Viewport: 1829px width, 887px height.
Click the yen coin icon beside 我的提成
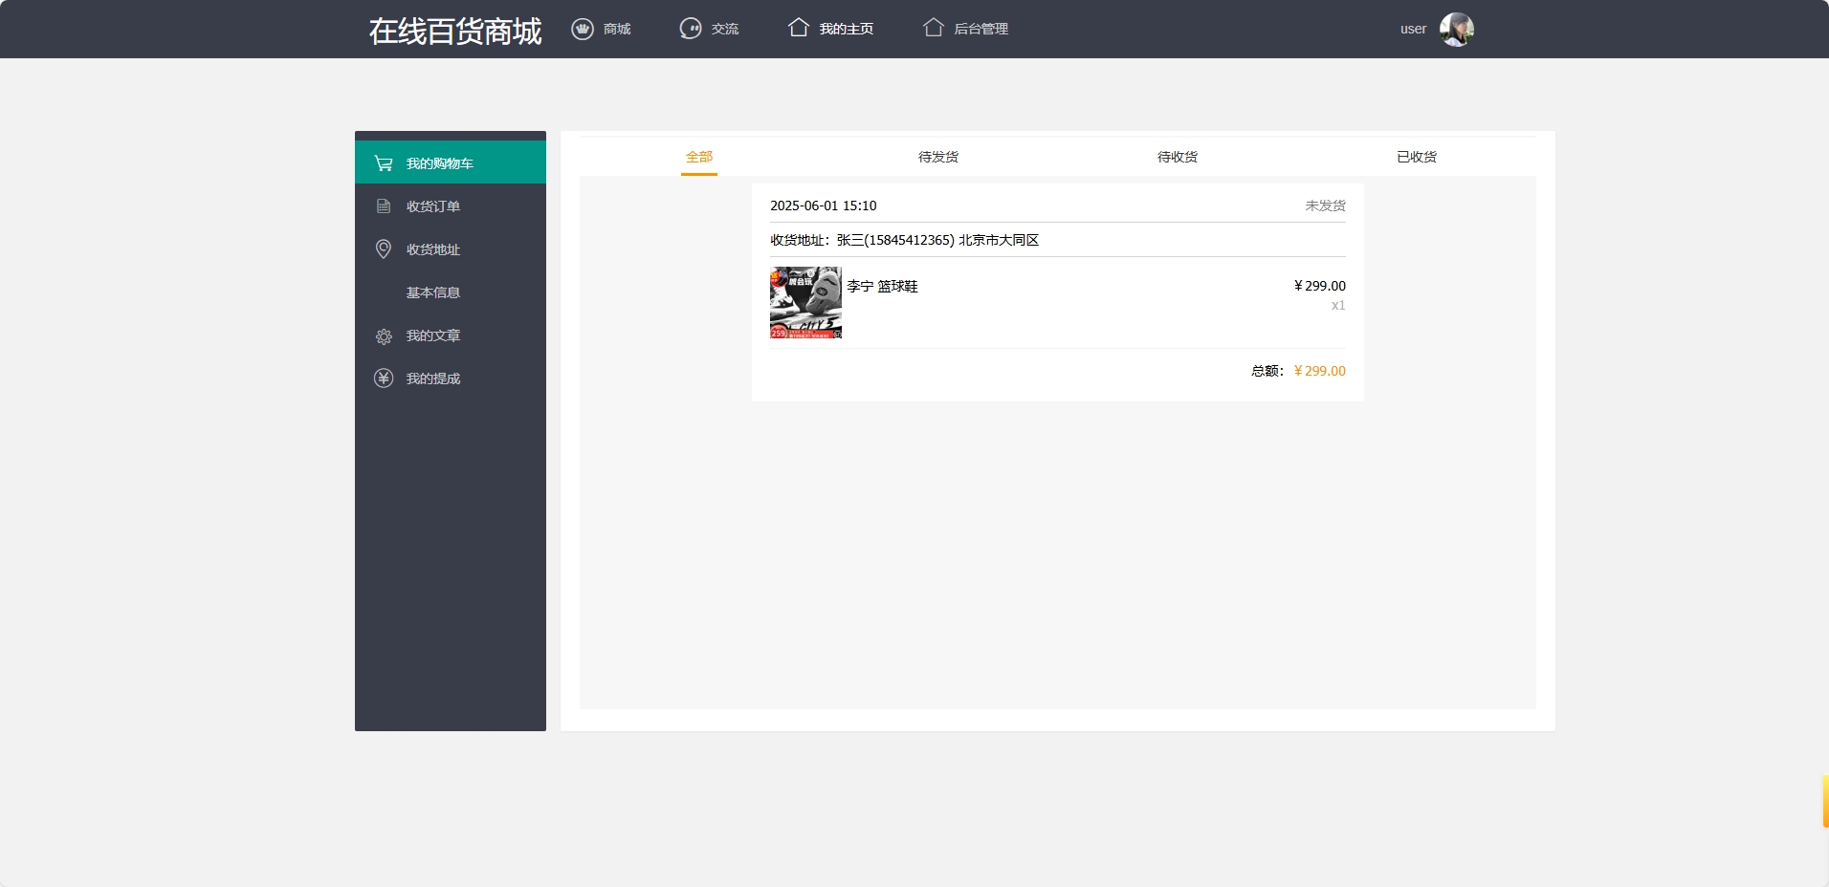click(x=384, y=379)
